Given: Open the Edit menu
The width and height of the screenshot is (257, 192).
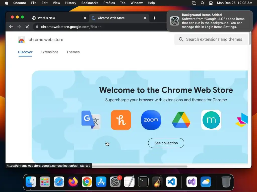Looking at the screenshot, I should tap(45, 3).
